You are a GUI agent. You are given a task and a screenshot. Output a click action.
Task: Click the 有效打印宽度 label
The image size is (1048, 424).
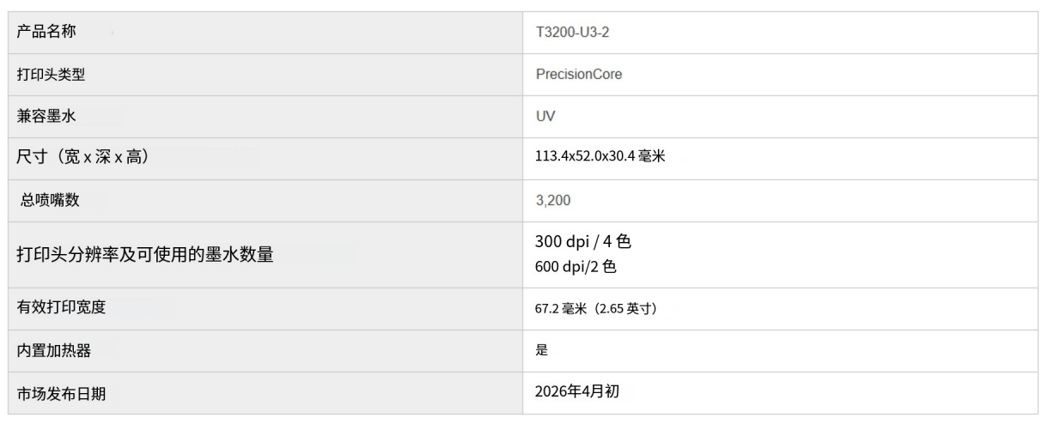click(61, 307)
